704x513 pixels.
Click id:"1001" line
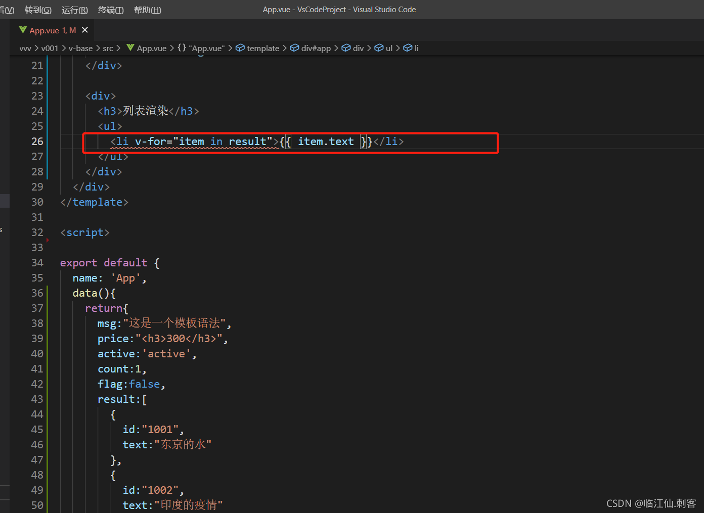[x=153, y=430]
